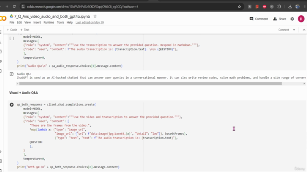Screen dimensions: 307x172
Task: Click the ChatGPT output text line
Action: coord(161,77)
